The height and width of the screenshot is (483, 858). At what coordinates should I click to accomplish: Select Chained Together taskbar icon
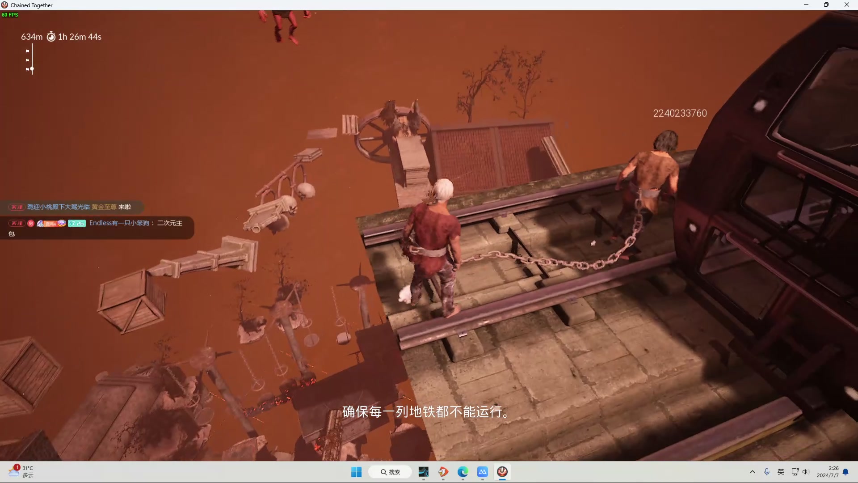point(502,472)
